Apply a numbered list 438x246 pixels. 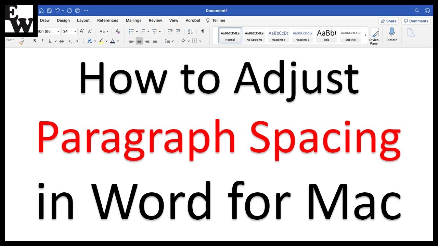pos(143,31)
